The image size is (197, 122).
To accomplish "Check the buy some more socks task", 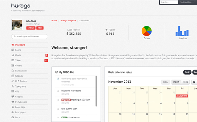I will pos(58,91).
